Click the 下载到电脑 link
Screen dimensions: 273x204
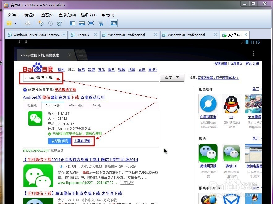click(82, 140)
